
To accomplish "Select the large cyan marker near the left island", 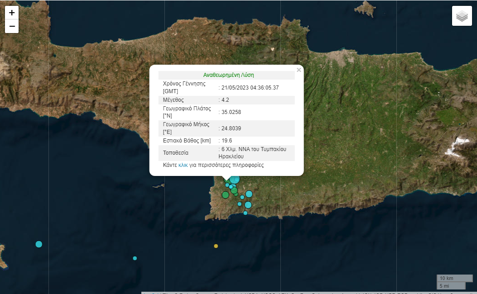I will pyautogui.click(x=39, y=244).
